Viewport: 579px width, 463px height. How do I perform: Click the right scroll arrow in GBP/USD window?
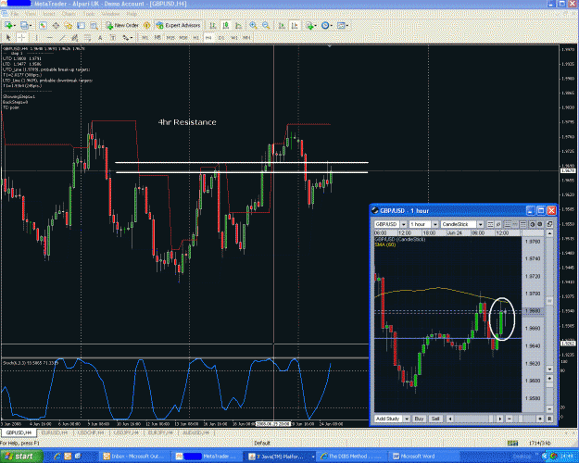coord(500,419)
